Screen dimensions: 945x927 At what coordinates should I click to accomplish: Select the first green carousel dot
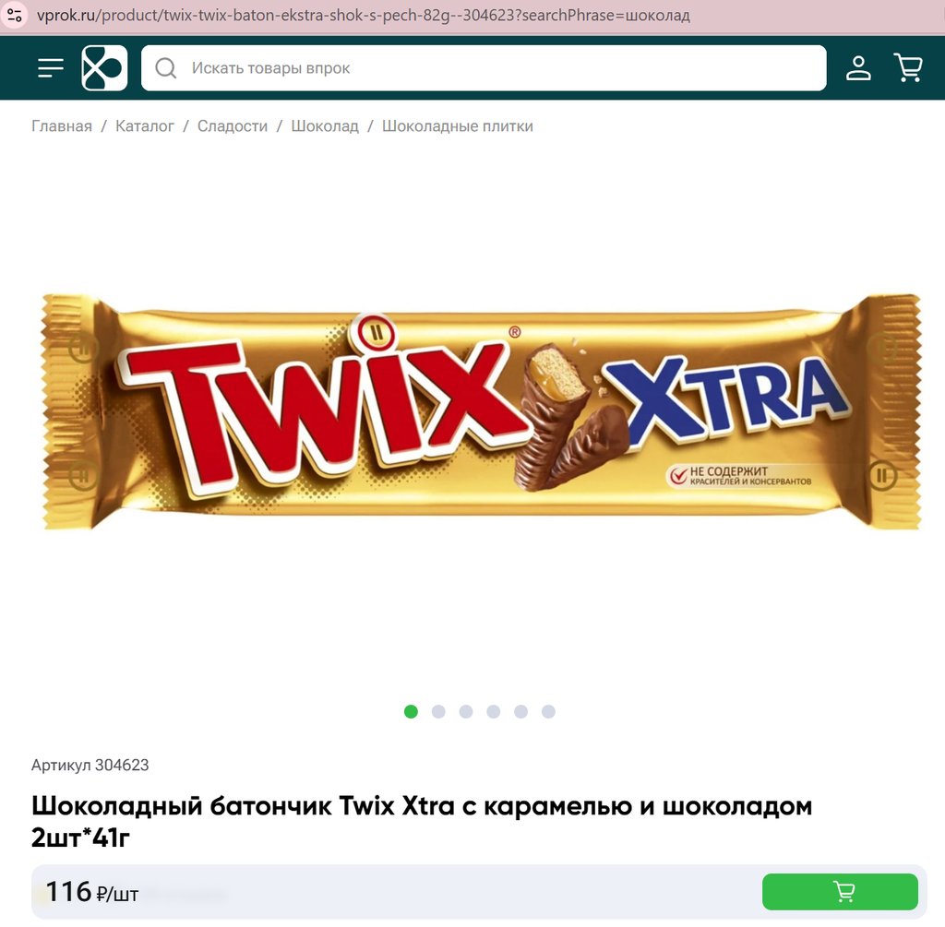411,712
